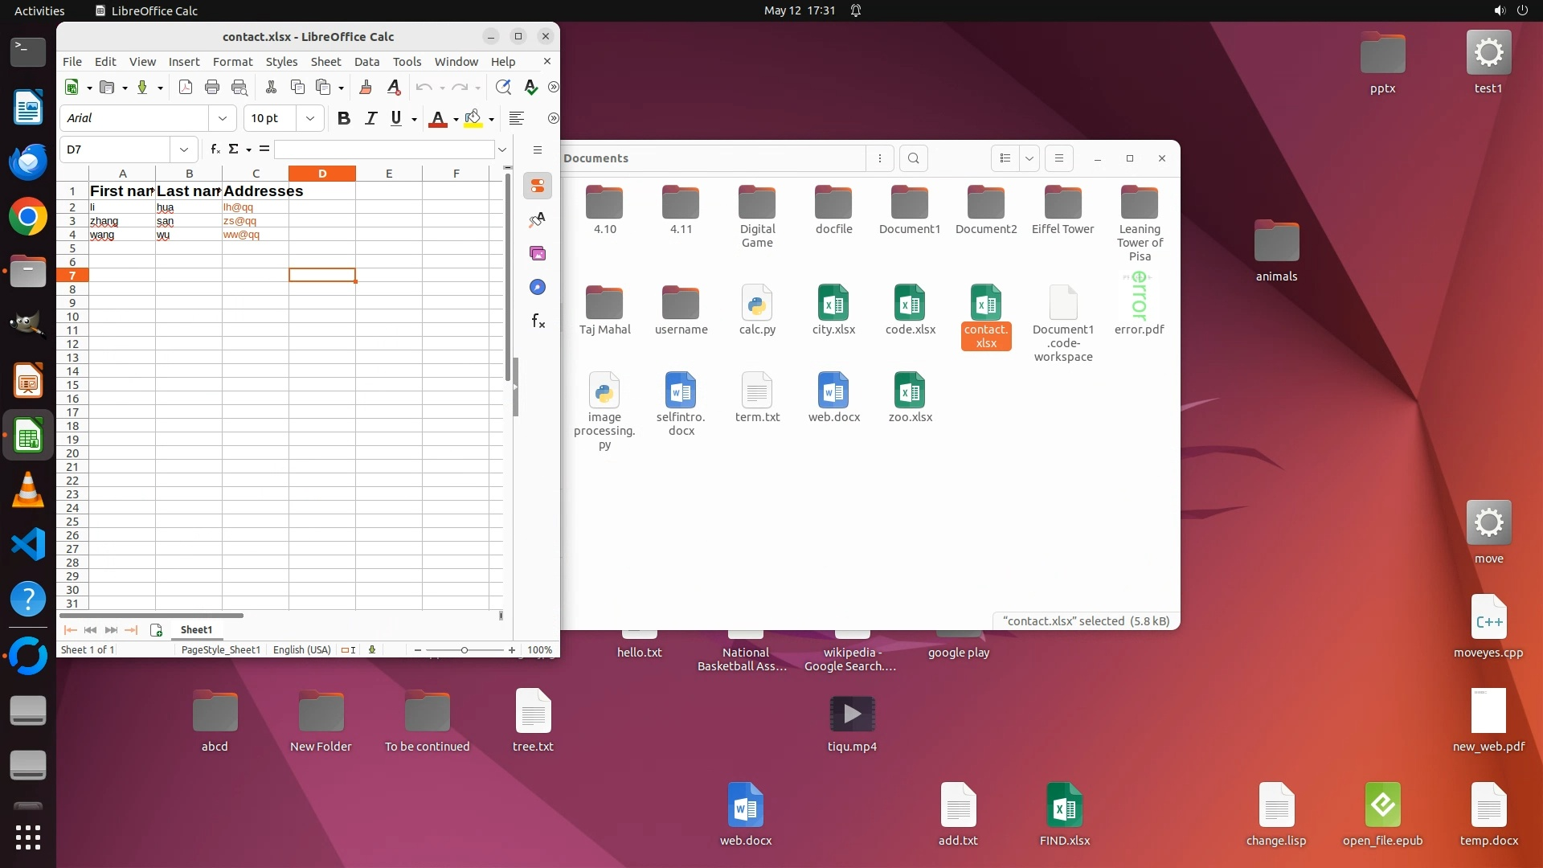1543x868 pixels.
Task: Expand the 10 pt font size dropdown
Action: [x=310, y=118]
